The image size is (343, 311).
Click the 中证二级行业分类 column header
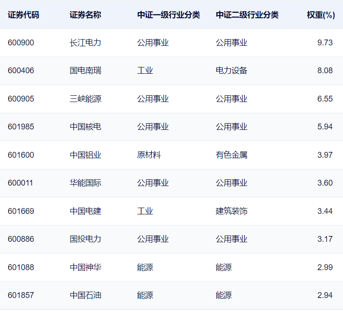(247, 15)
